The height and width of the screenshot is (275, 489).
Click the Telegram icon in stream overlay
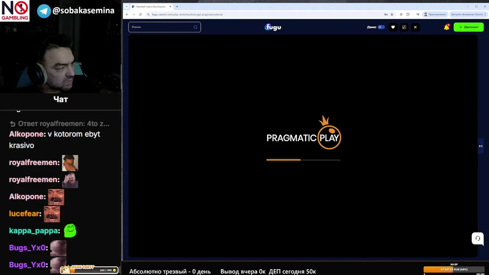44,11
